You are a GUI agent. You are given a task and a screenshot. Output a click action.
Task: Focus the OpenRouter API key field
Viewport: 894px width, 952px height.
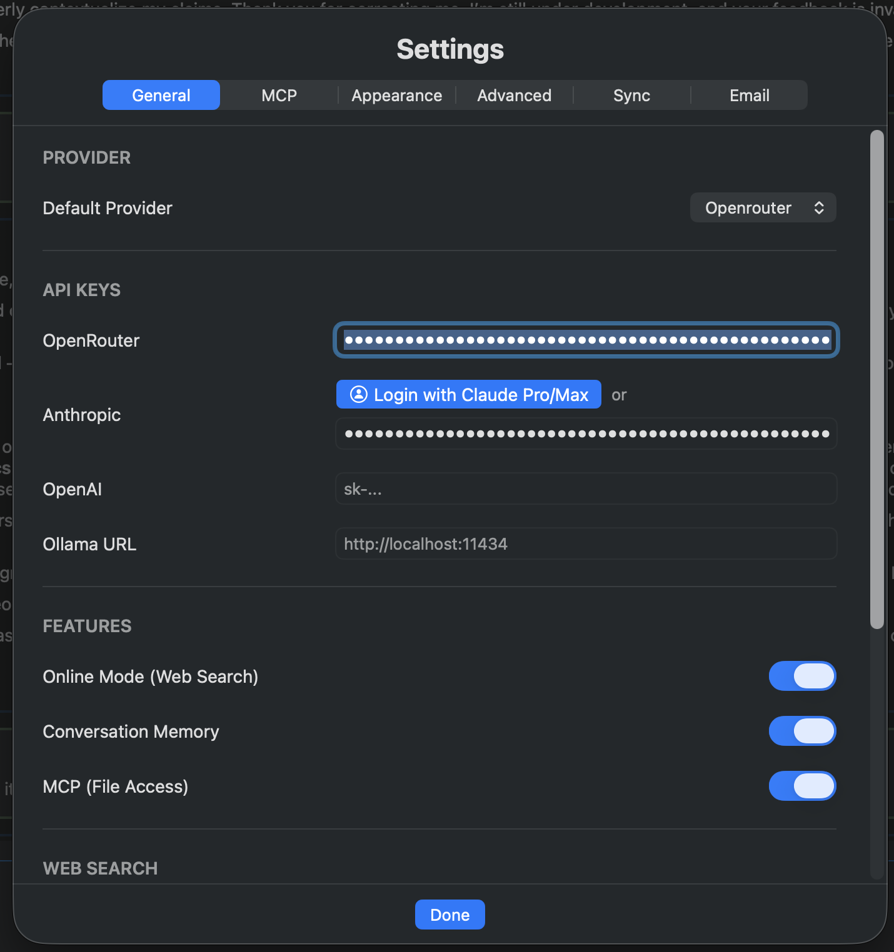coord(586,340)
